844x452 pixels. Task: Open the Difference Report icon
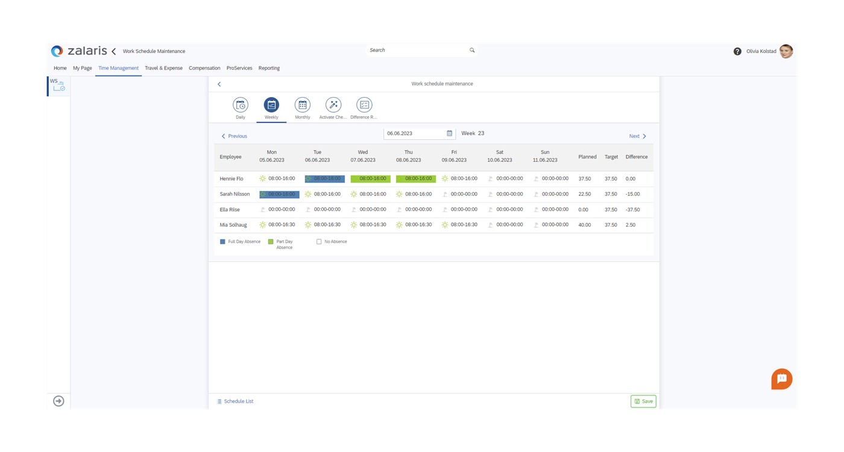tap(364, 105)
